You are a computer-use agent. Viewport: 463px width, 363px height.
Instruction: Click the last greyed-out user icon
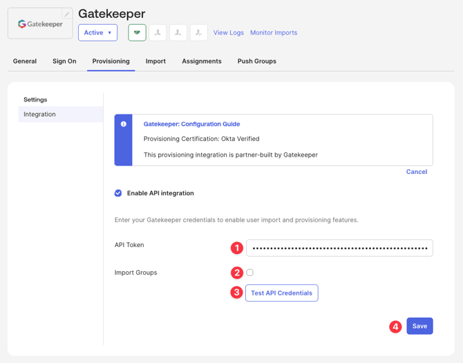click(x=199, y=32)
